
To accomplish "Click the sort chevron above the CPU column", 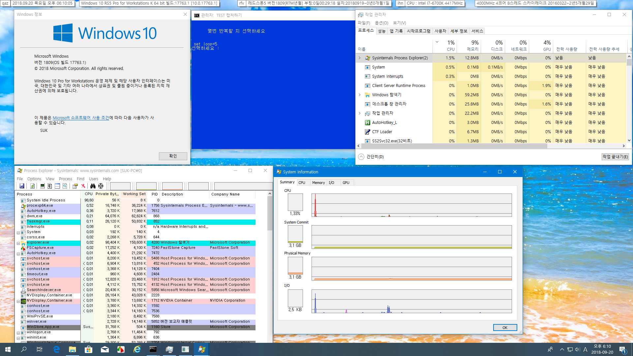I will pyautogui.click(x=437, y=42).
